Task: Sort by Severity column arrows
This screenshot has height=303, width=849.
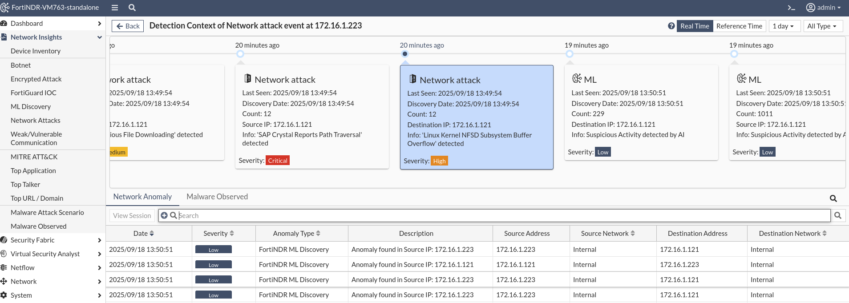Action: click(x=232, y=234)
